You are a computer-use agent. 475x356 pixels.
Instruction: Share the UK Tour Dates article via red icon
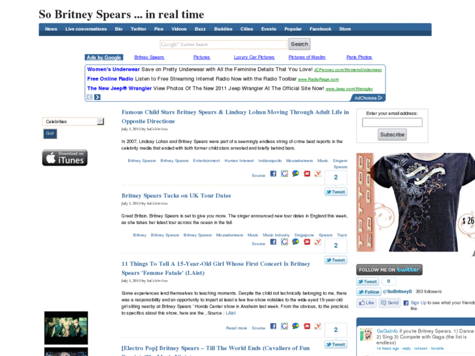pyautogui.click(x=307, y=242)
